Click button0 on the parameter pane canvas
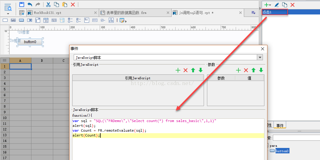The height and width of the screenshot is (160, 320). click(30, 42)
